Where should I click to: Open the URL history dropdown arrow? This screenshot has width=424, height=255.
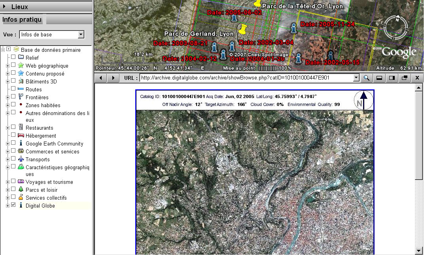[x=356, y=78]
